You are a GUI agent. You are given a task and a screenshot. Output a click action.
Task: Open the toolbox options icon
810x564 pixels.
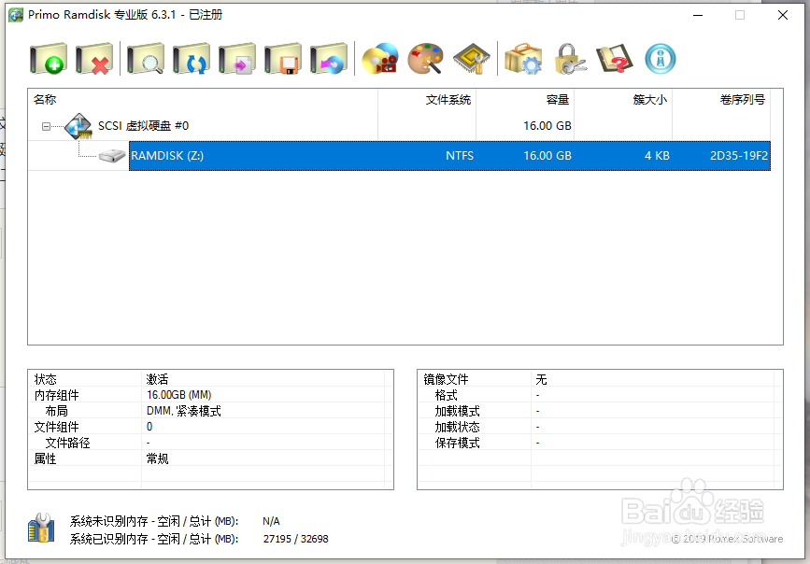(x=523, y=59)
